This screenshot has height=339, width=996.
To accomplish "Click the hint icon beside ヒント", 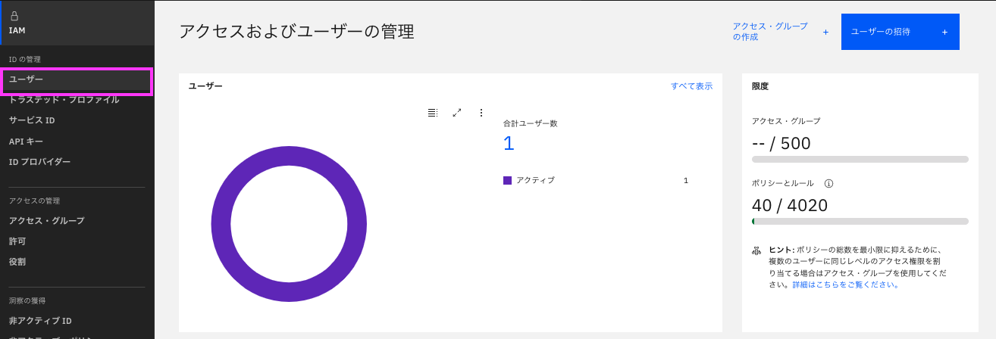I will [x=756, y=250].
